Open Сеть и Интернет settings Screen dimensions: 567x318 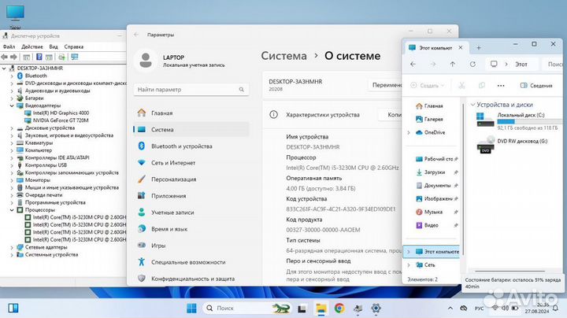(191, 163)
